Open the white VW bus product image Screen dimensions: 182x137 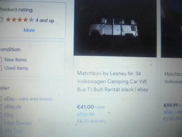click(x=115, y=28)
